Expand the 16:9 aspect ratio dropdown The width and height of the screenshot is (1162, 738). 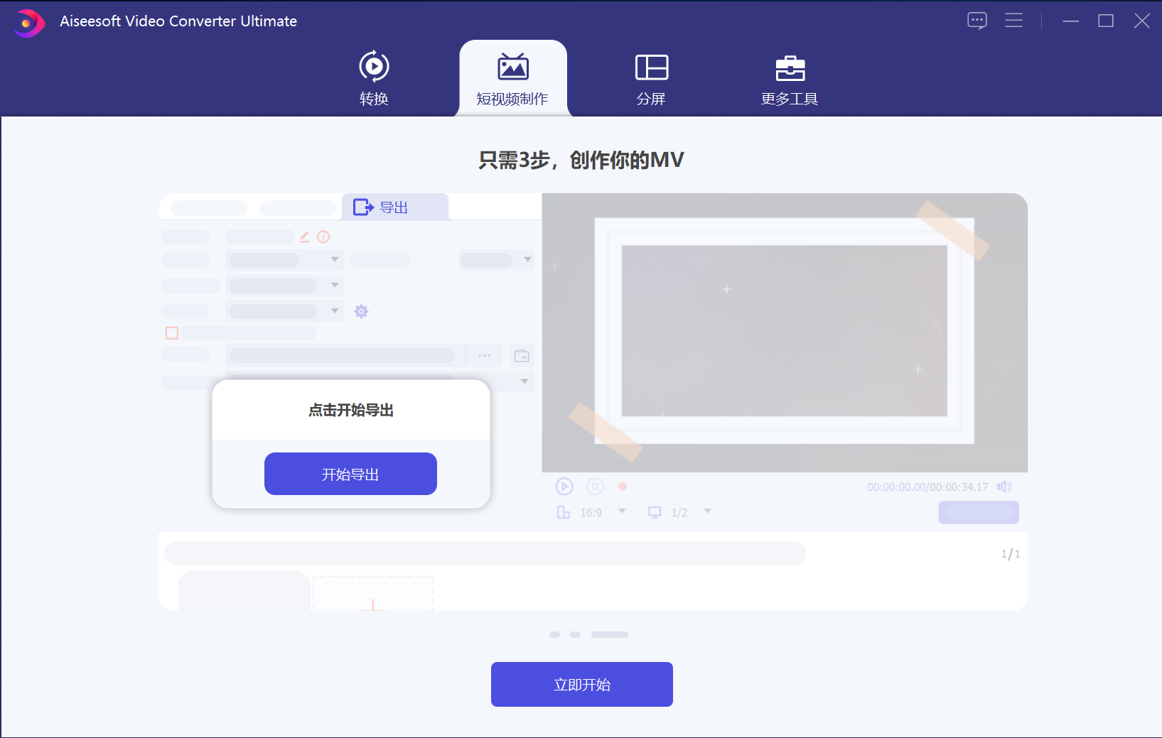tap(622, 511)
